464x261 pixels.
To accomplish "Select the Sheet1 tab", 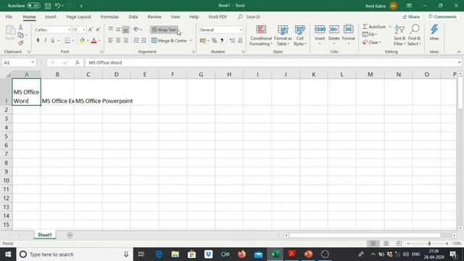I will 45,235.
